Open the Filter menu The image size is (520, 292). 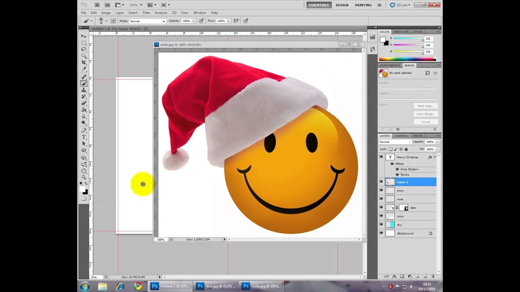tap(146, 13)
